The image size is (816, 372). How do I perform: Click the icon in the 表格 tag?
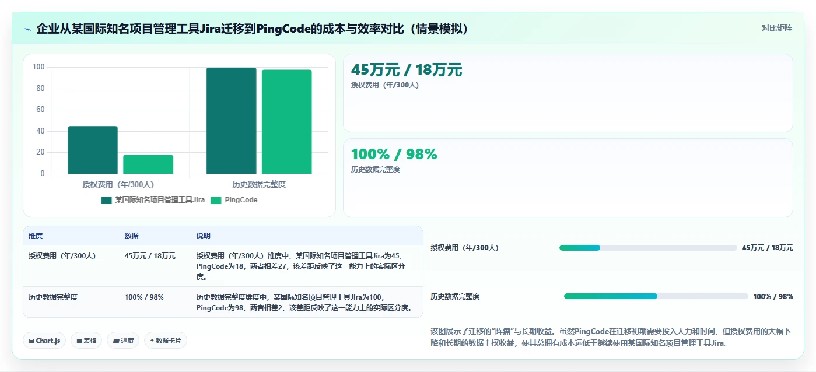79,341
